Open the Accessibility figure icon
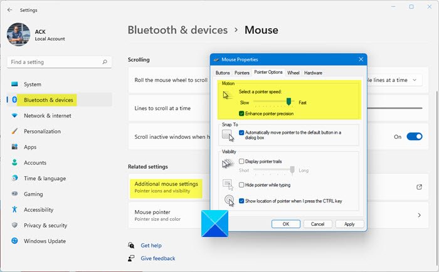Viewport: 439px width, 272px height. pos(14,209)
